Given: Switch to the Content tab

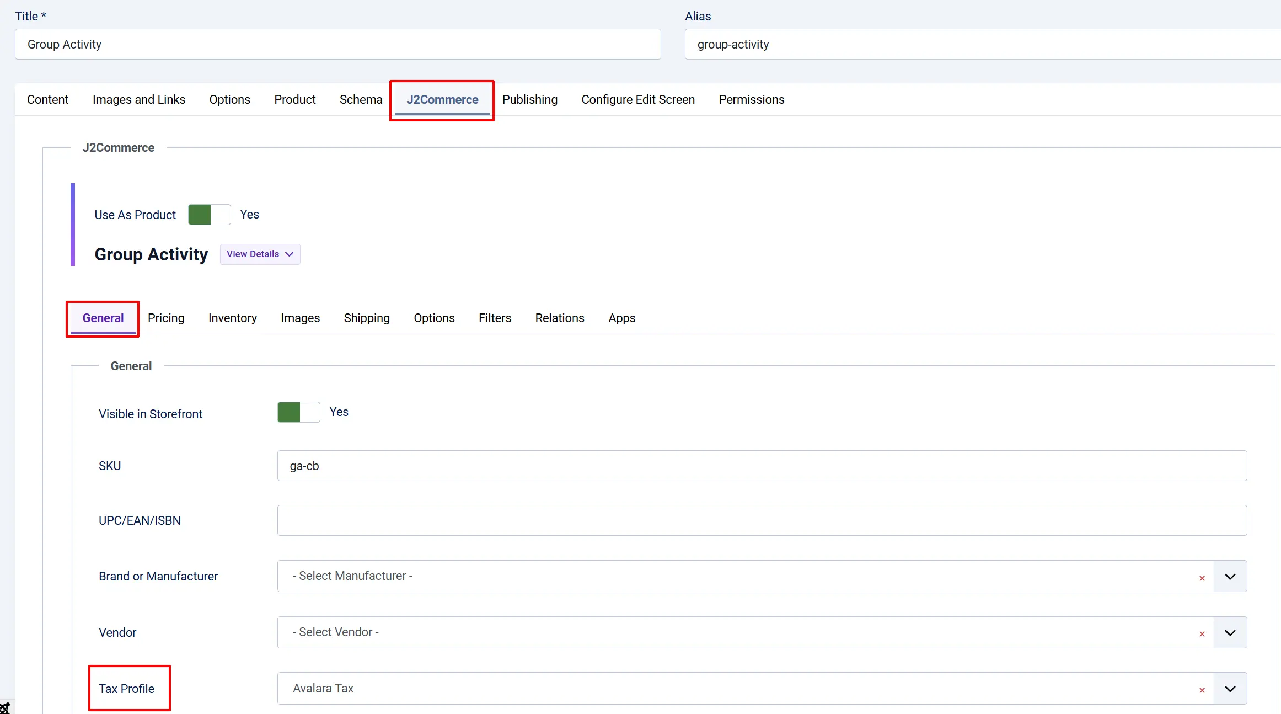Looking at the screenshot, I should click(x=48, y=99).
